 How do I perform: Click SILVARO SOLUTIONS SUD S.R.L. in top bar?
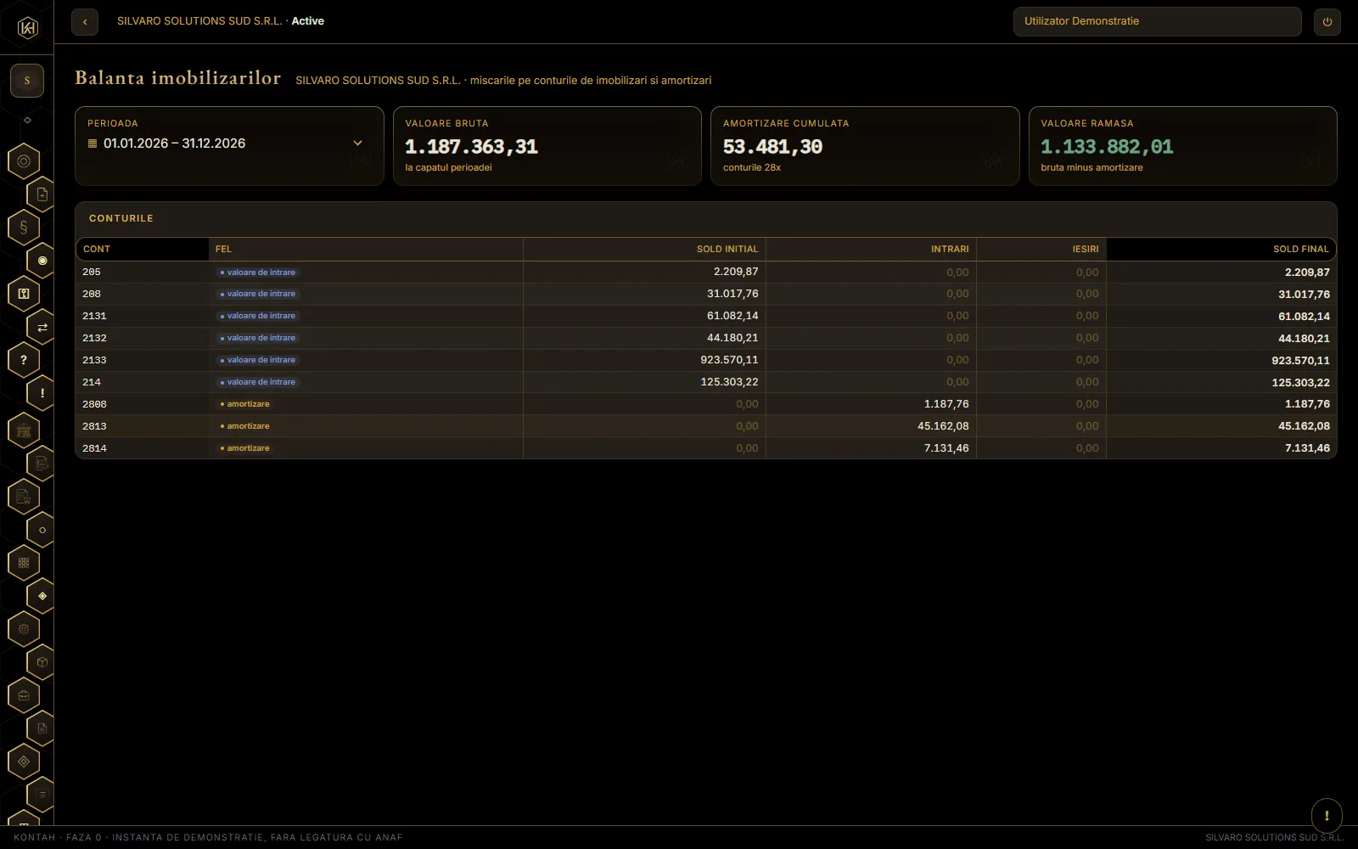(x=199, y=21)
